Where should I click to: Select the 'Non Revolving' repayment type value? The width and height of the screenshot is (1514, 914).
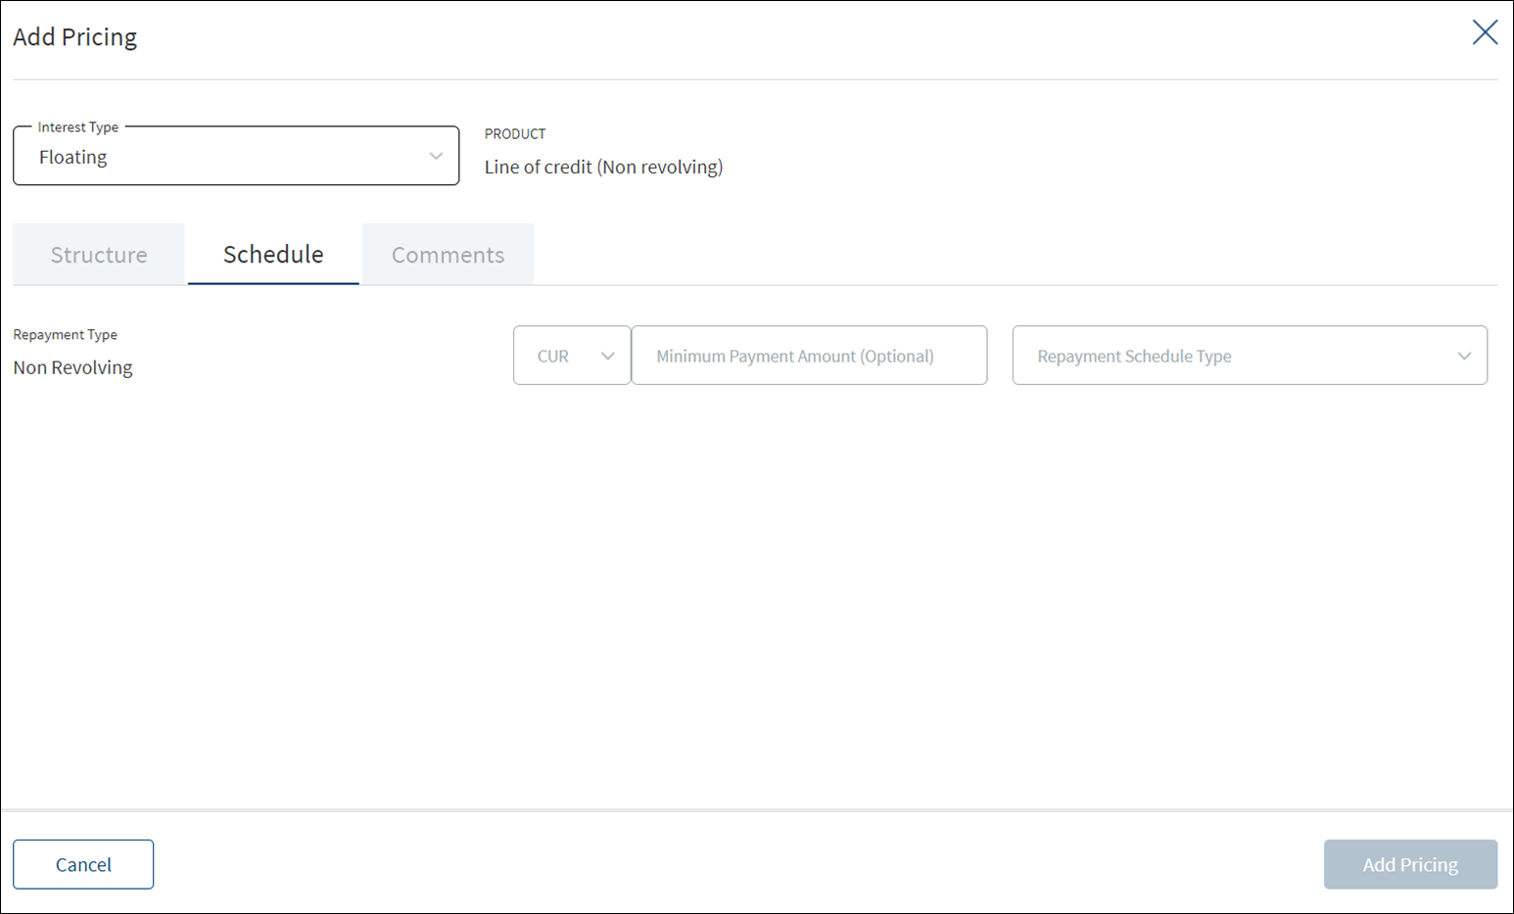coord(72,367)
